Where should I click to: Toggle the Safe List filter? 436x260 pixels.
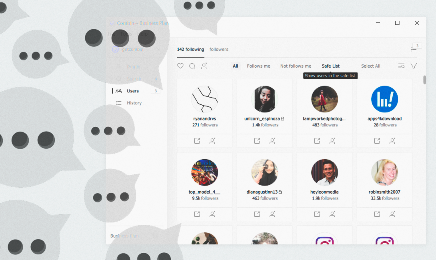tap(331, 66)
